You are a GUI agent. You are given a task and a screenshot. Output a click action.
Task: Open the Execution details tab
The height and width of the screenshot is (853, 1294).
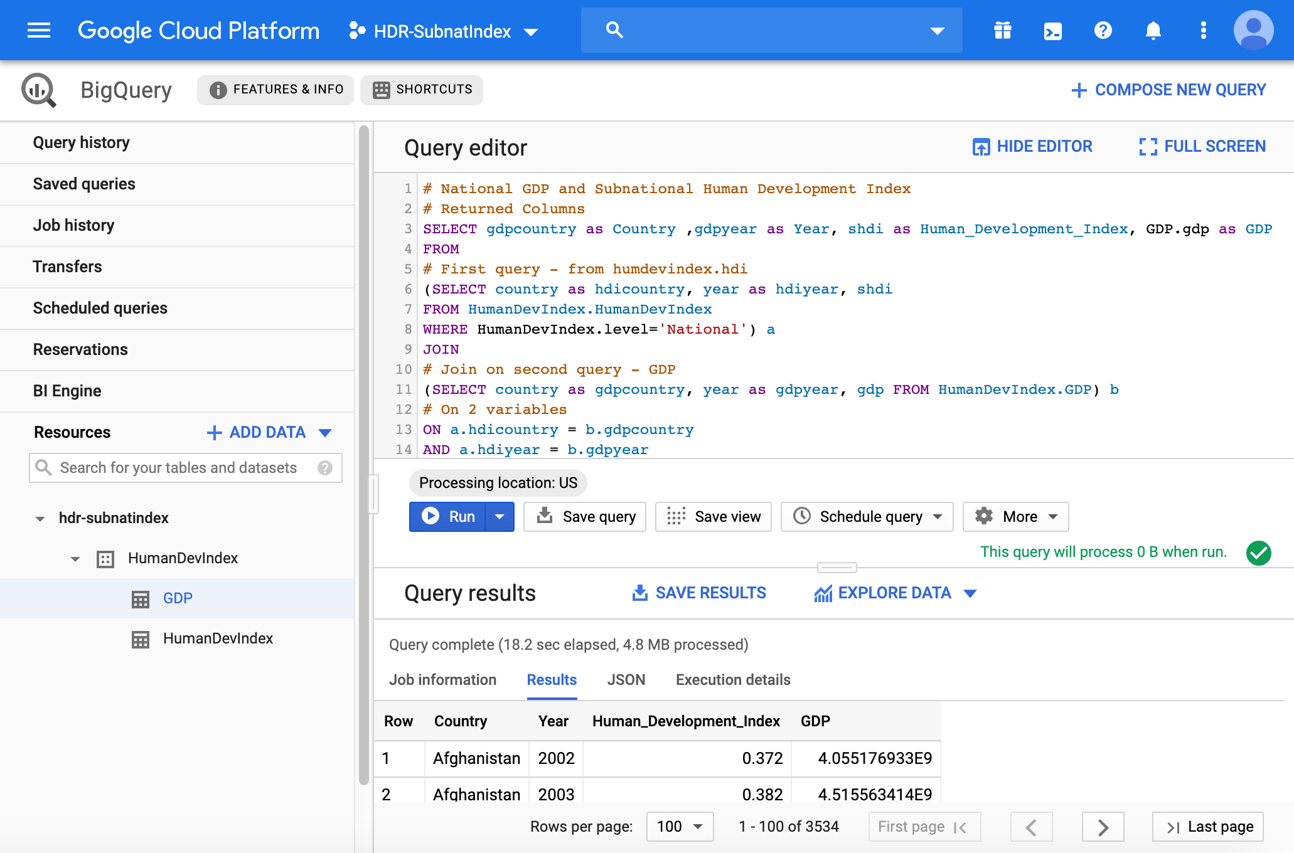[732, 680]
